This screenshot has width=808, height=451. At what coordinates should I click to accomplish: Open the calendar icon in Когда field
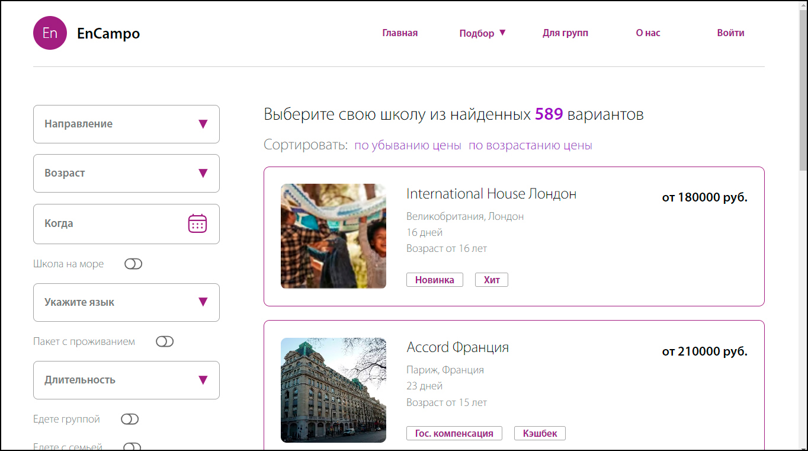tap(197, 223)
